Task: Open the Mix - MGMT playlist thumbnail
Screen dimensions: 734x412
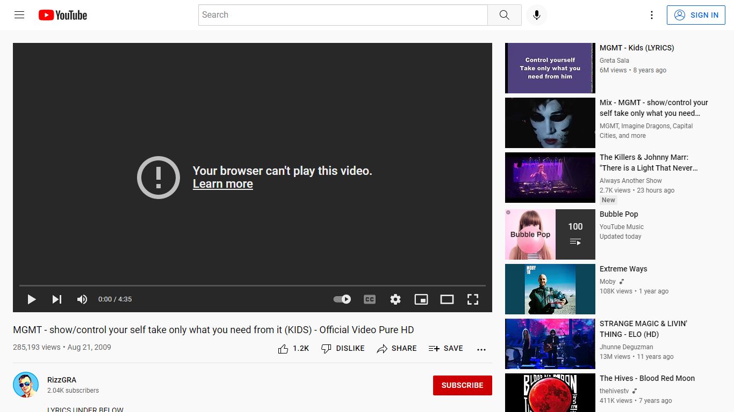Action: click(x=550, y=123)
